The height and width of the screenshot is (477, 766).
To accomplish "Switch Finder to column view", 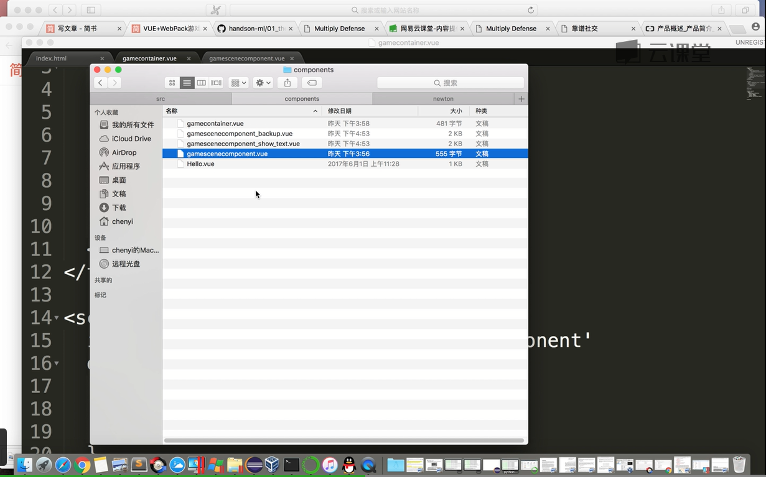I will [x=202, y=83].
